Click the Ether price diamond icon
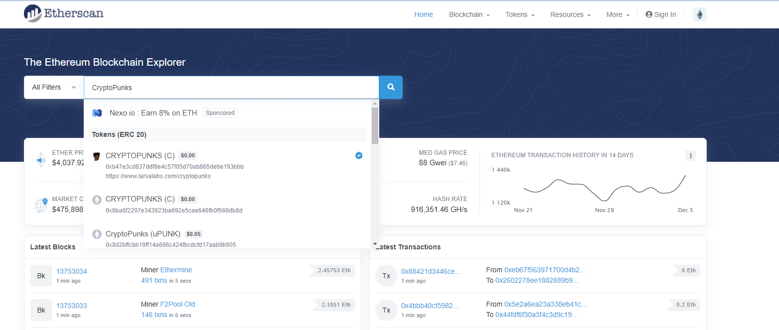This screenshot has width=779, height=330. [40, 160]
